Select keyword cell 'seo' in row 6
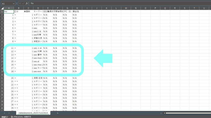Image resolution: width=211 pixels, height=118 pixels. [x=38, y=28]
